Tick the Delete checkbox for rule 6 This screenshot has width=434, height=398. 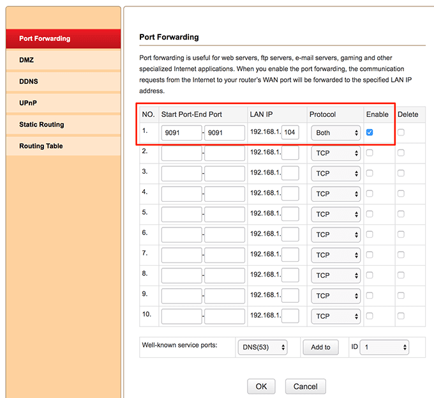[401, 234]
